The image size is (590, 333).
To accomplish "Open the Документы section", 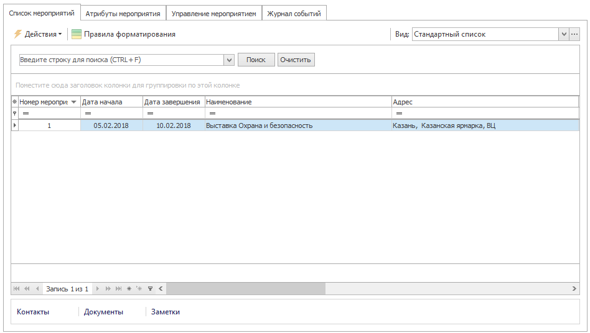I will tap(103, 312).
